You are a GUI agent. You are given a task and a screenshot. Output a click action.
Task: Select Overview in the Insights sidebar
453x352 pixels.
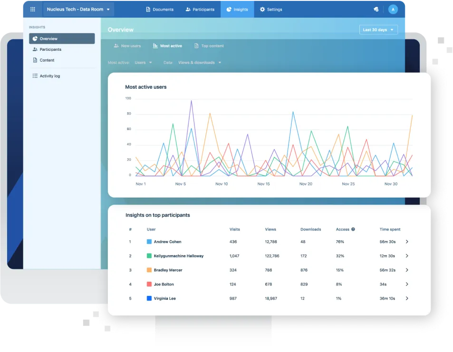[x=62, y=38]
